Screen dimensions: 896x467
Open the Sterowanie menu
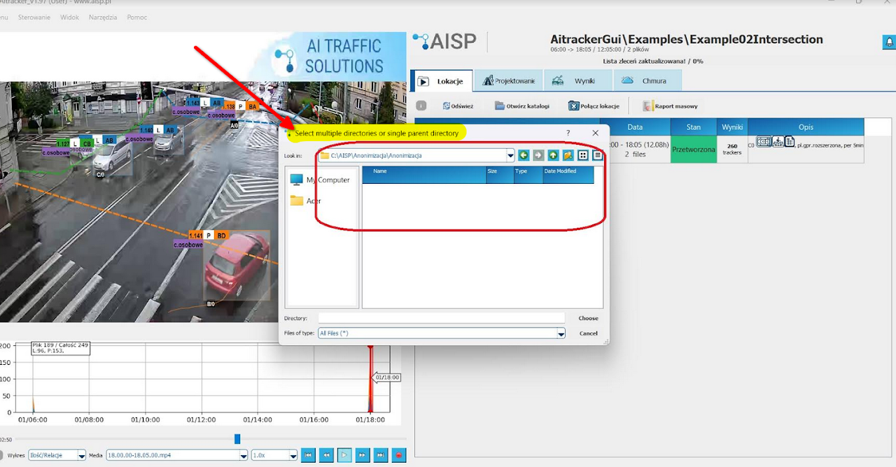click(33, 17)
